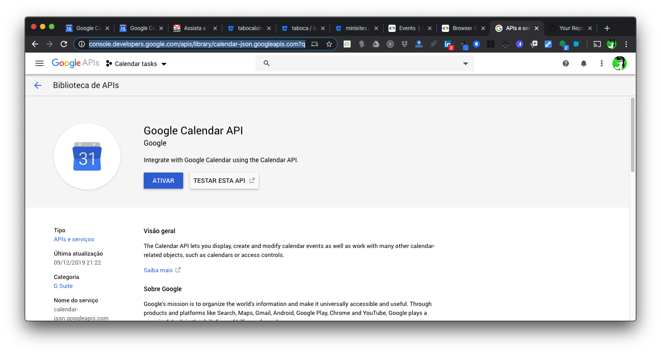This screenshot has width=661, height=354.
Task: Open the Chrome profile avatar in the toolbar
Action: tap(611, 44)
